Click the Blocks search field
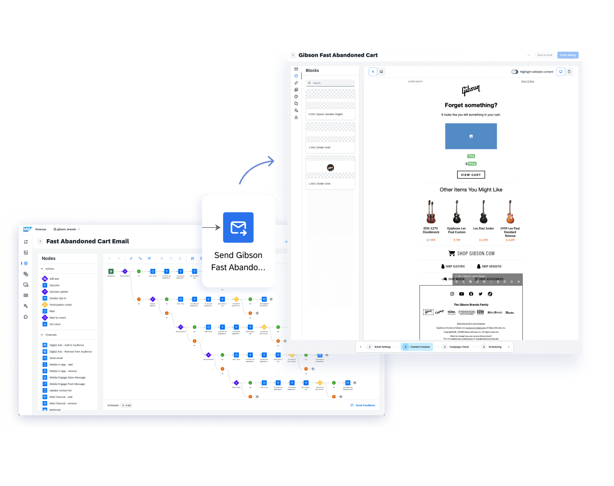Image resolution: width=614 pixels, height=486 pixels. point(330,83)
